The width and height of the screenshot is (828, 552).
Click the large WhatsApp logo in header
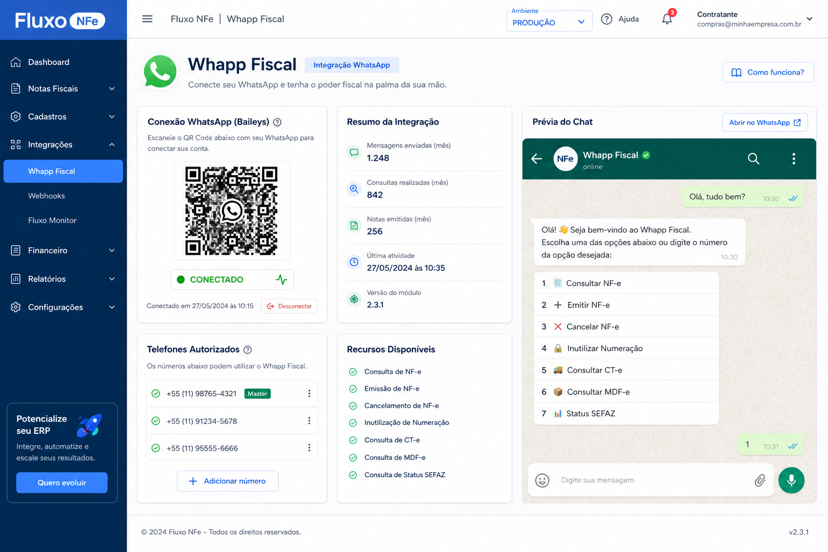point(160,71)
